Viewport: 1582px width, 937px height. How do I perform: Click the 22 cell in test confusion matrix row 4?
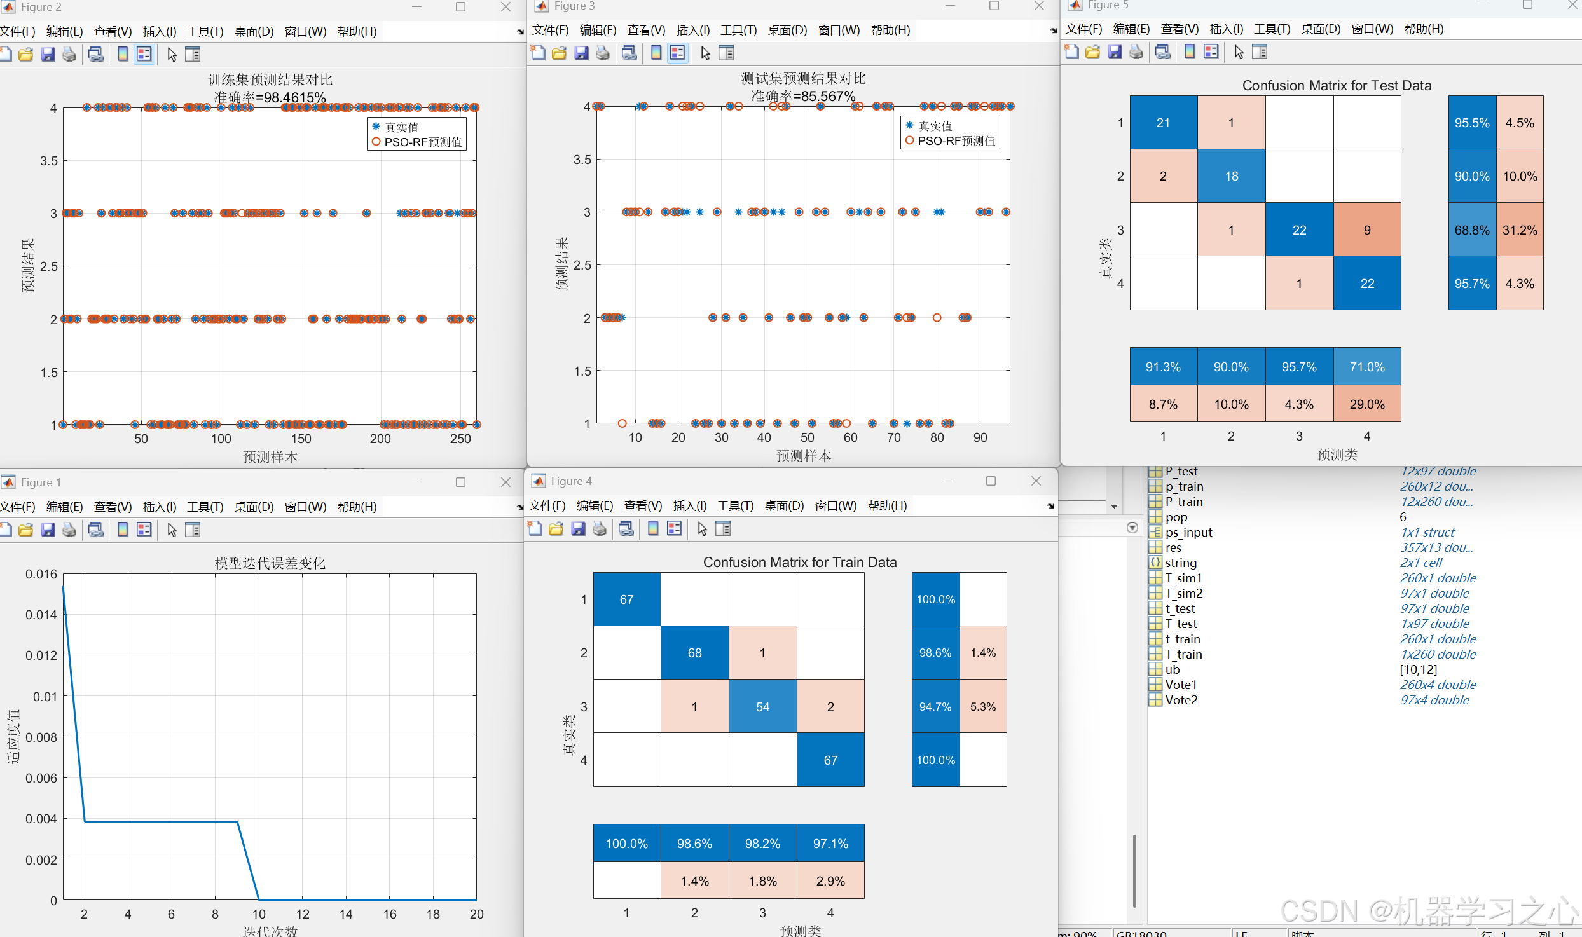[x=1367, y=284]
